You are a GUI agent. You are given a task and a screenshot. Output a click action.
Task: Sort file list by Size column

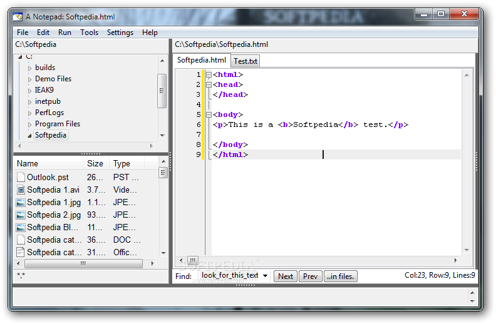point(96,164)
